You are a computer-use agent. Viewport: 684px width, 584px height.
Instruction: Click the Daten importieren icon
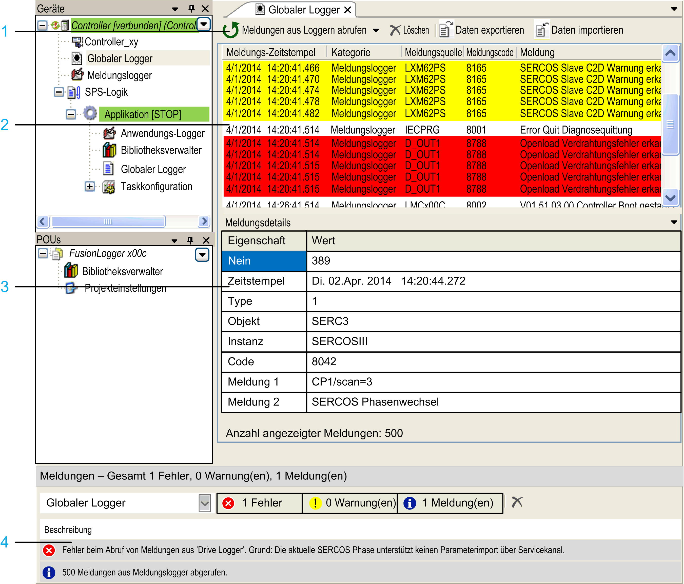pos(542,30)
